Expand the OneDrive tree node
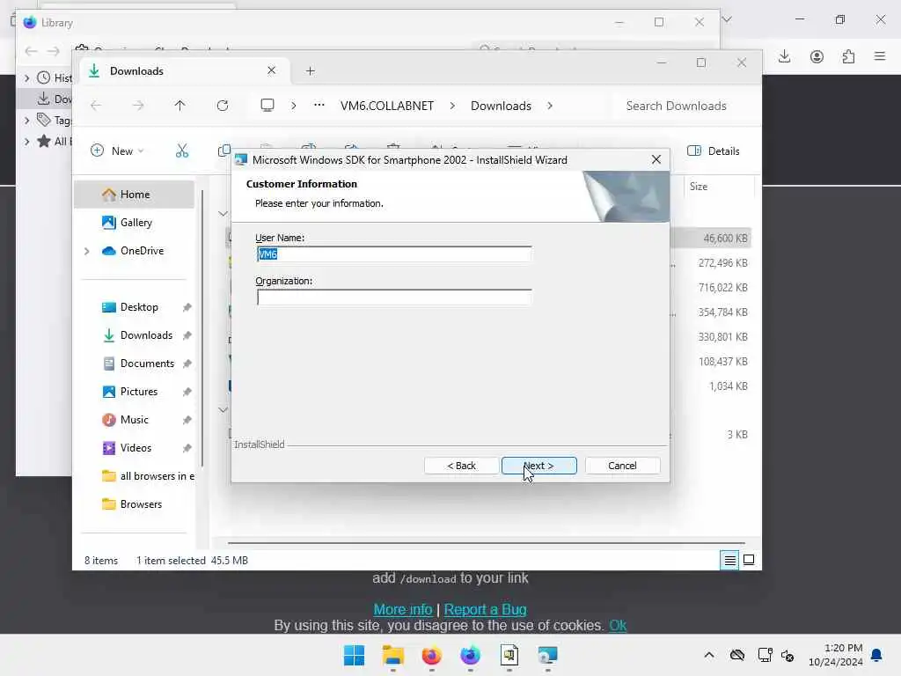This screenshot has height=676, width=901. [x=87, y=251]
